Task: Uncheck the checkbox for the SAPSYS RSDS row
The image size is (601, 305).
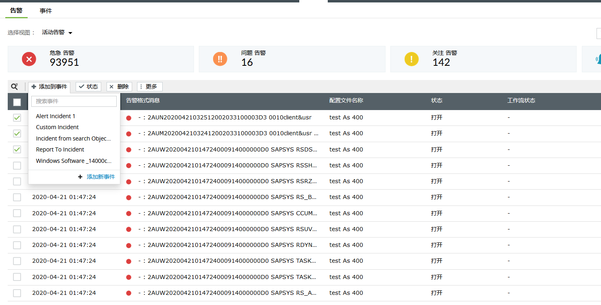Action: [17, 149]
